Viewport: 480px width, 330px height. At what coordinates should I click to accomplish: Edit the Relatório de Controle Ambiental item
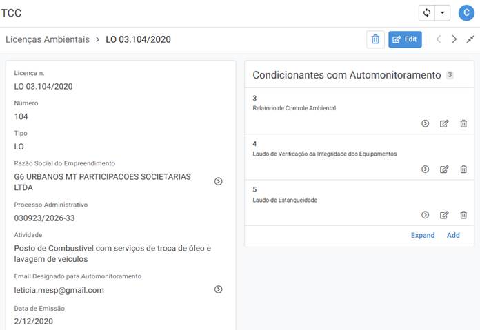pyautogui.click(x=444, y=123)
